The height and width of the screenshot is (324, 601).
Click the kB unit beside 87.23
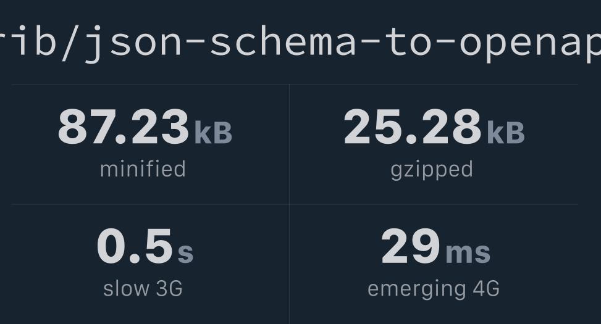click(x=213, y=133)
